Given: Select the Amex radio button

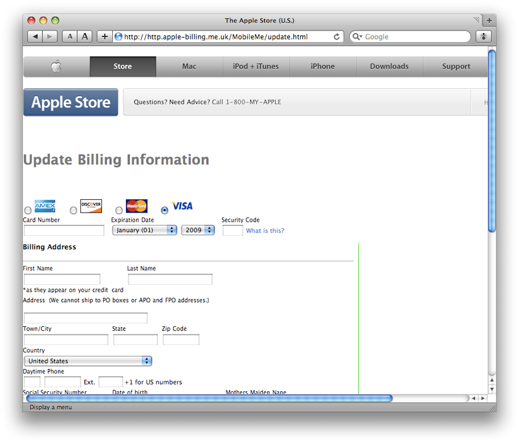Looking at the screenshot, I should tap(28, 210).
